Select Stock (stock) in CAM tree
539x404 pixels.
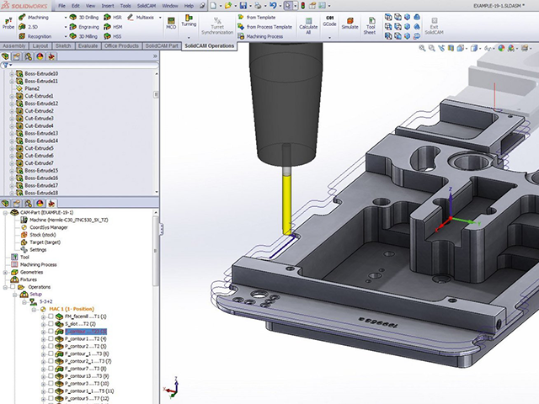point(39,235)
